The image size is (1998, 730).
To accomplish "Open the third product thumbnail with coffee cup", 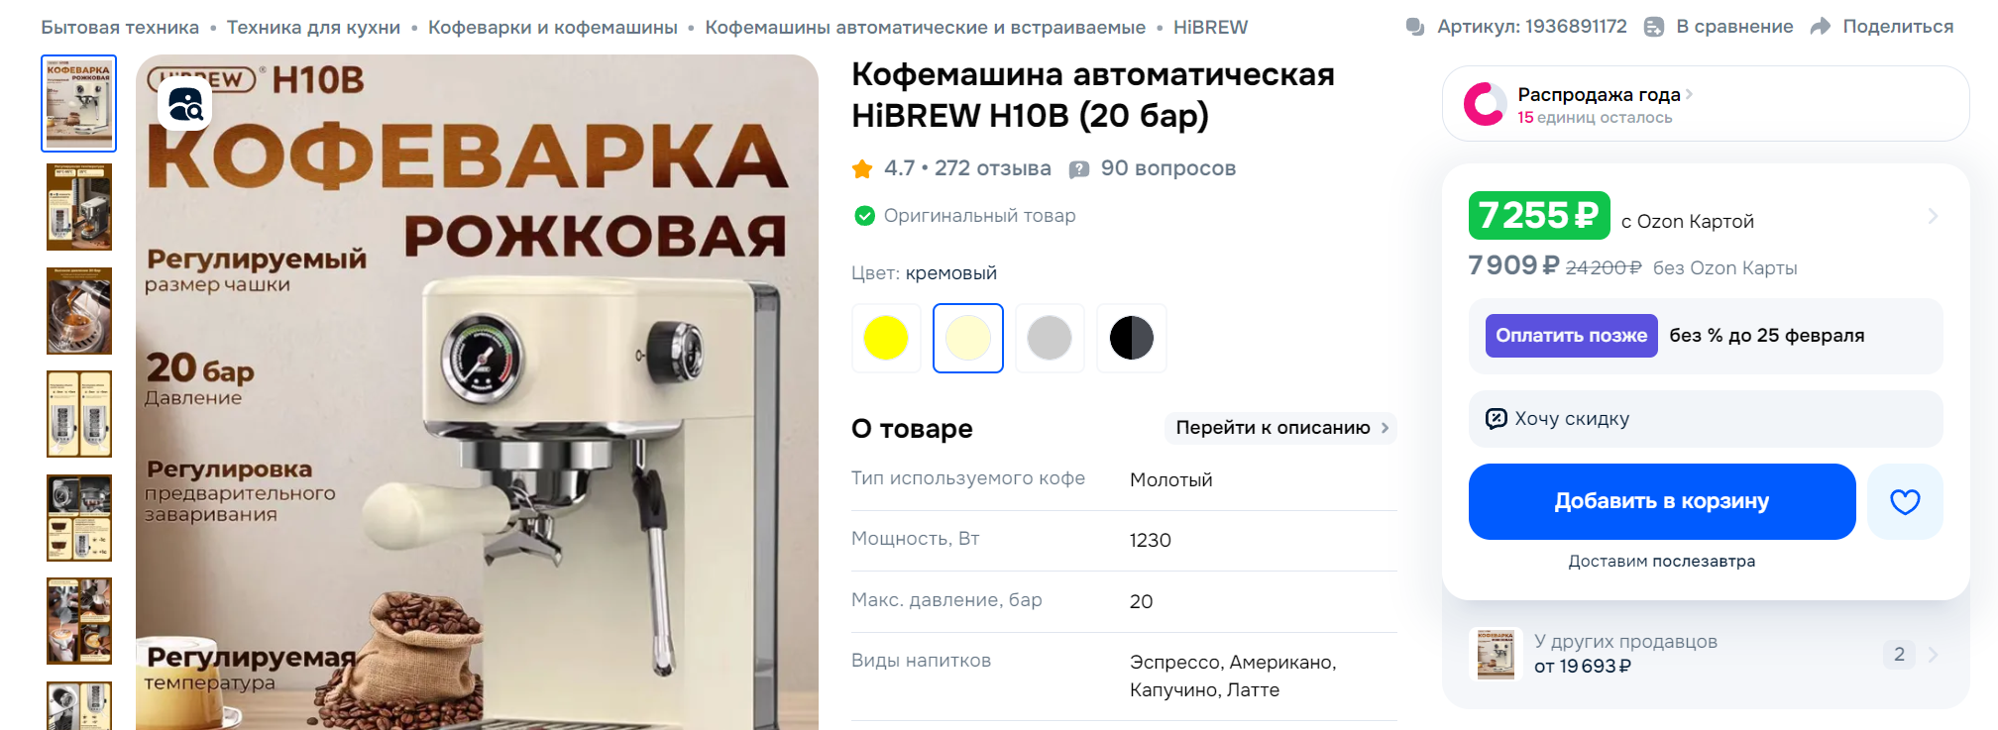I will 79,310.
